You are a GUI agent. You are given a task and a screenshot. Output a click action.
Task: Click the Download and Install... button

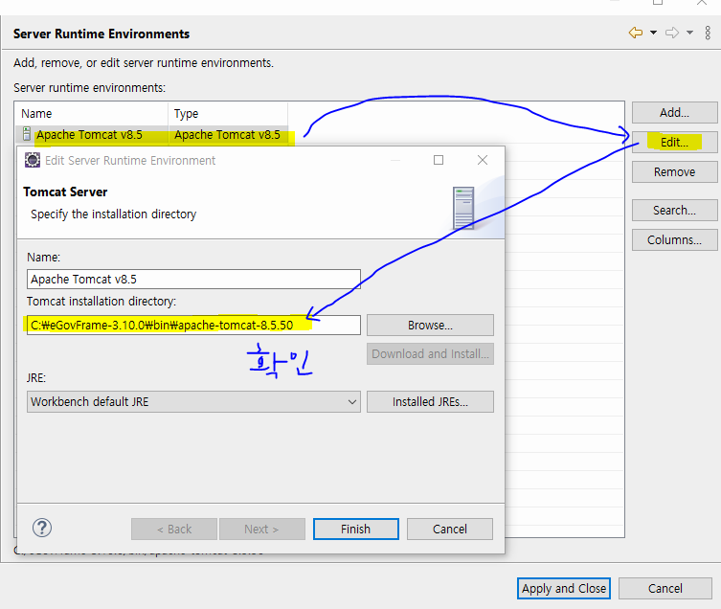[430, 353]
